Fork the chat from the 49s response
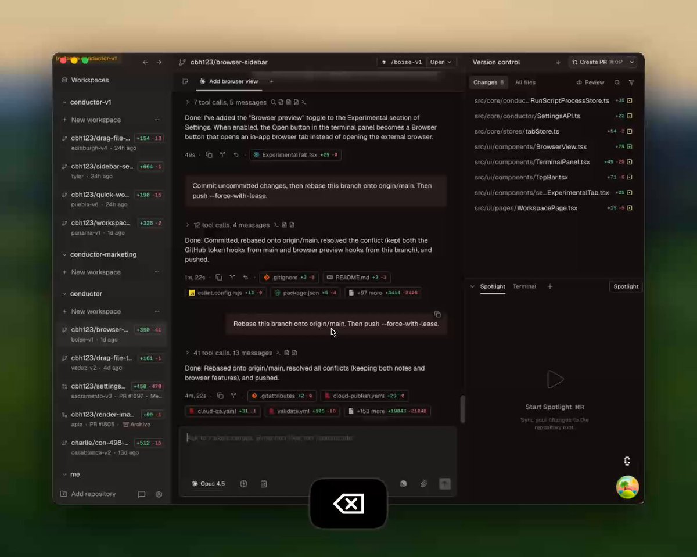 (x=222, y=155)
